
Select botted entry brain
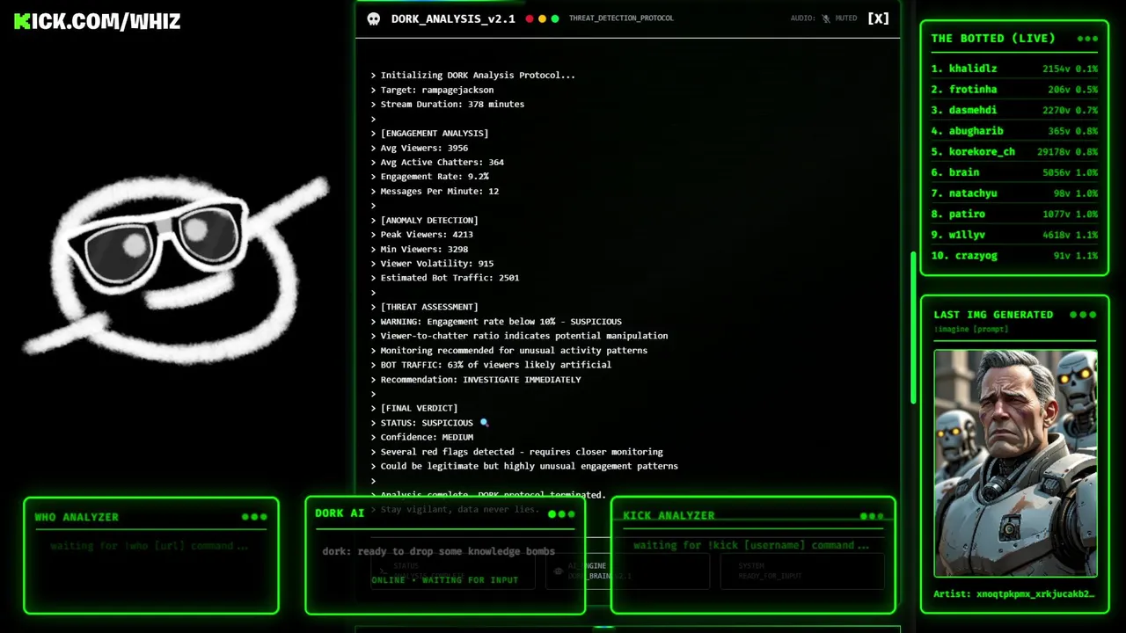1014,173
